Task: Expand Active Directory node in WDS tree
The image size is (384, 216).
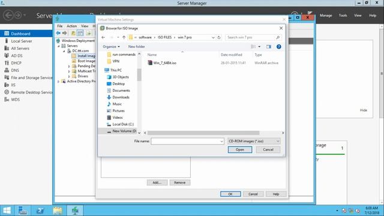Action: pos(59,82)
